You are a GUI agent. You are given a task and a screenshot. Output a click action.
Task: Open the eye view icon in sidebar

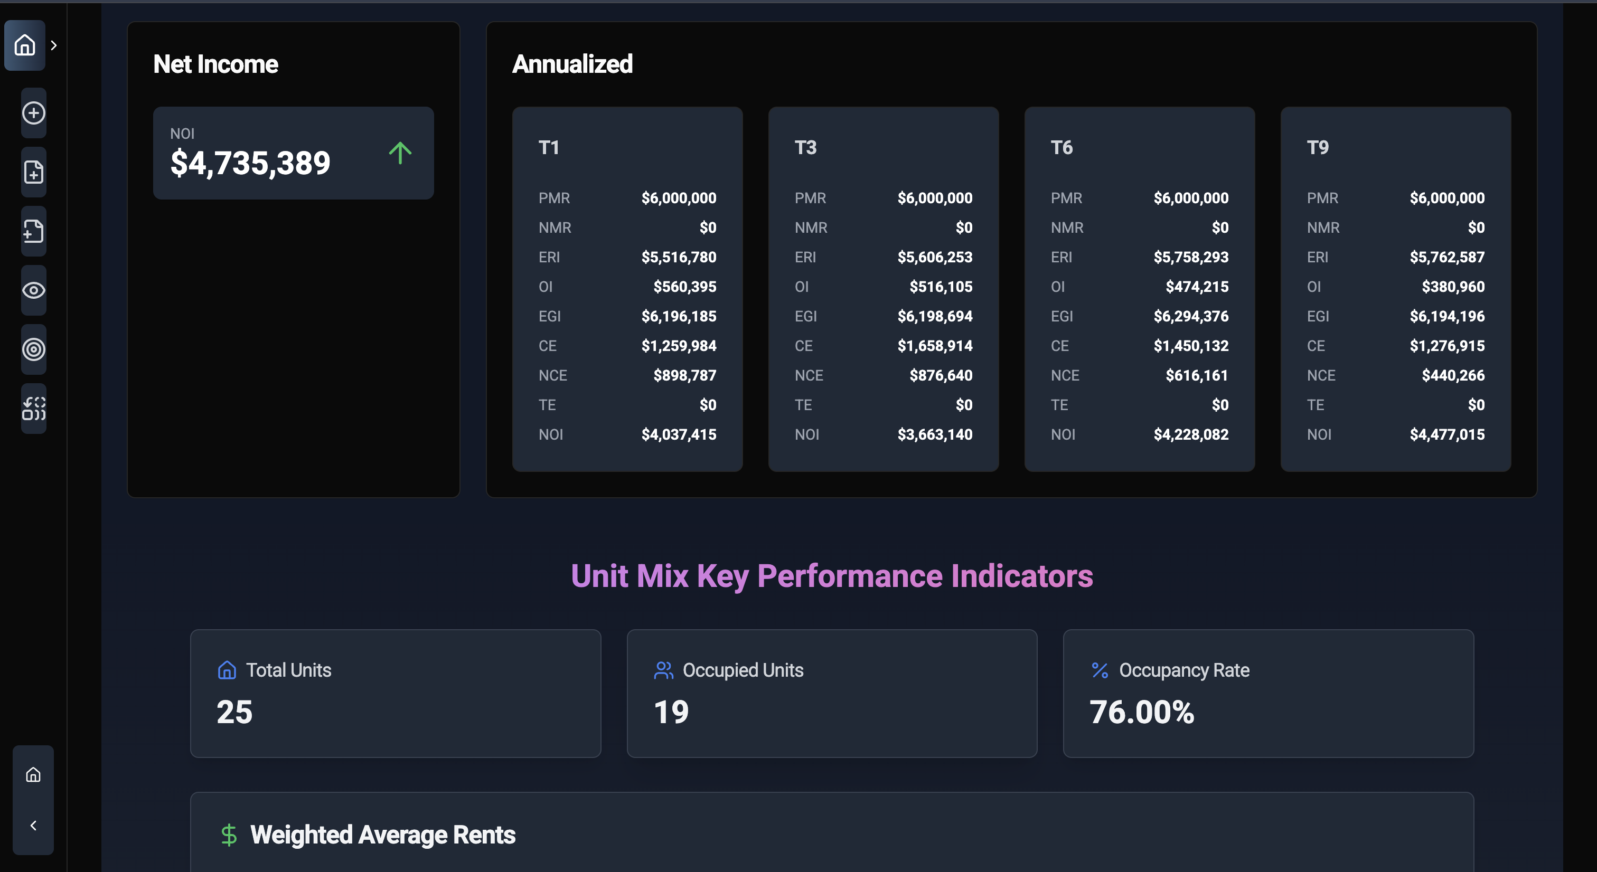click(x=33, y=290)
